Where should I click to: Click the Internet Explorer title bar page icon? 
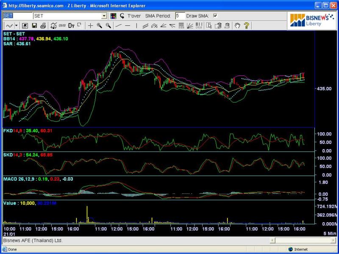5,6
